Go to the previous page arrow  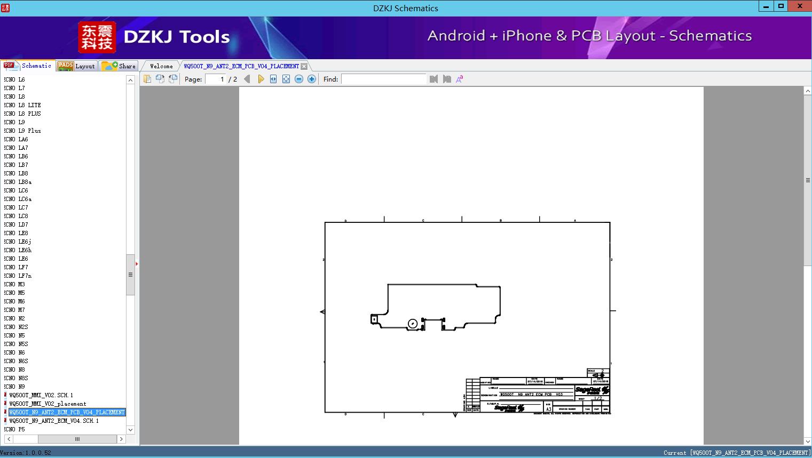247,79
